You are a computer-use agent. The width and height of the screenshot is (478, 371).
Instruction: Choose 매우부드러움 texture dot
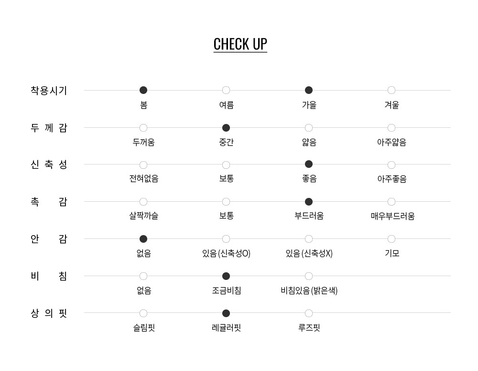point(391,202)
